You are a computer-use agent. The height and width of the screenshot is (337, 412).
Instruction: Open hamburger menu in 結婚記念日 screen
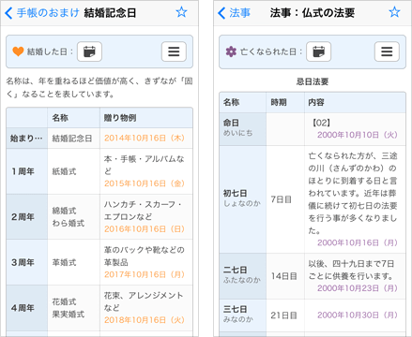tap(174, 51)
